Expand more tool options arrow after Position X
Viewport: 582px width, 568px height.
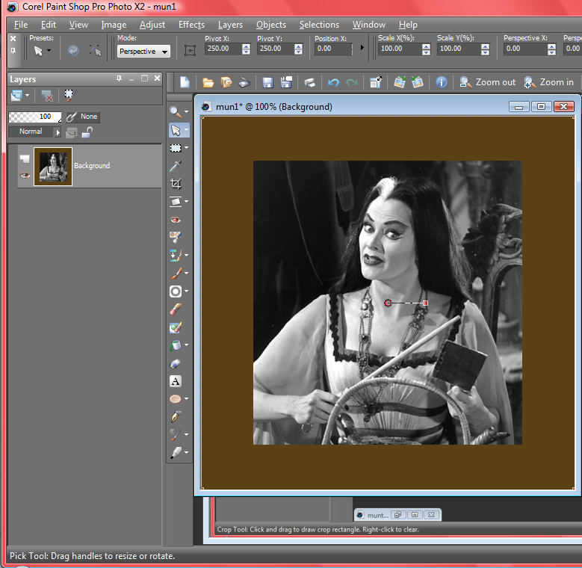point(362,48)
